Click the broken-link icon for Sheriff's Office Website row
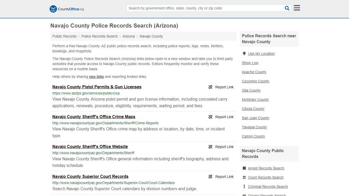Viewport: 349px width, 196px height. pos(211,147)
